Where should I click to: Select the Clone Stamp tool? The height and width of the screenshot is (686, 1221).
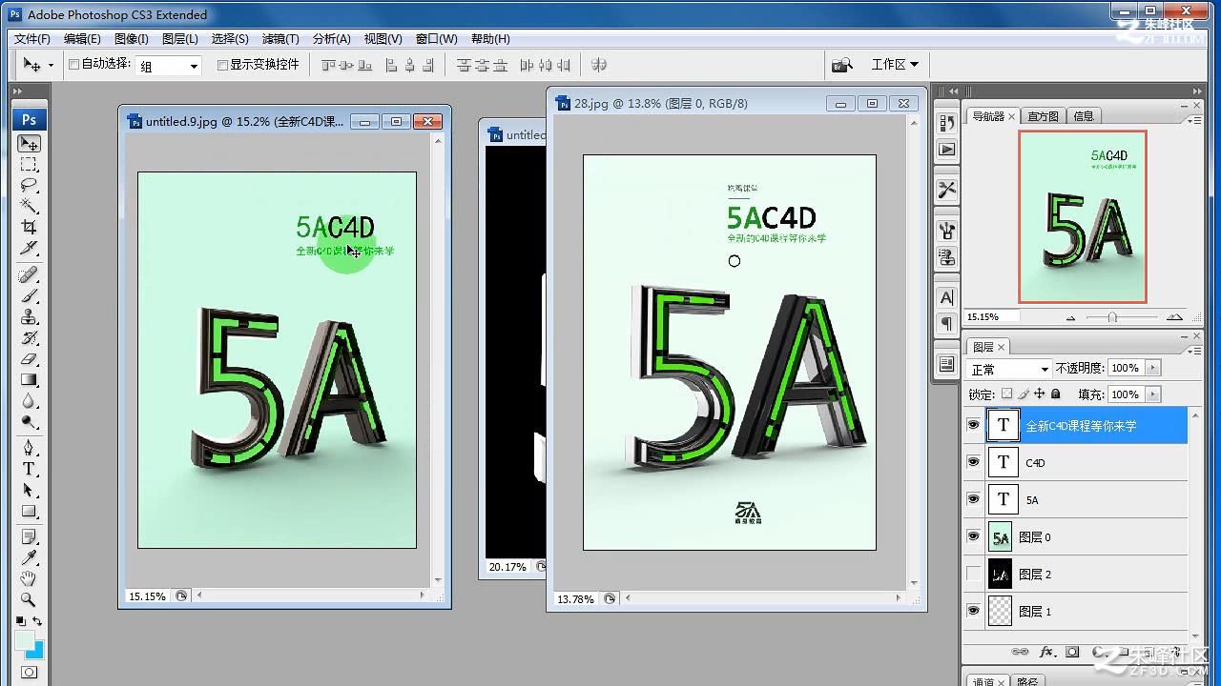point(30,317)
